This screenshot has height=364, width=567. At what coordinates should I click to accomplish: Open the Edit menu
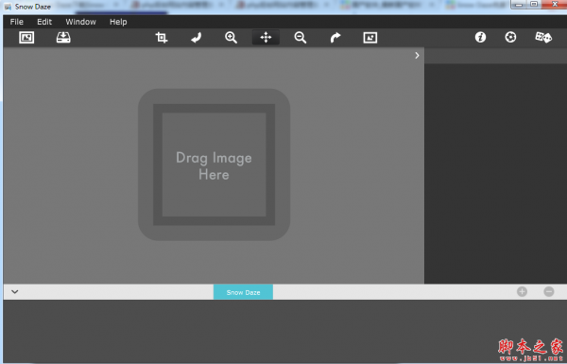click(44, 22)
